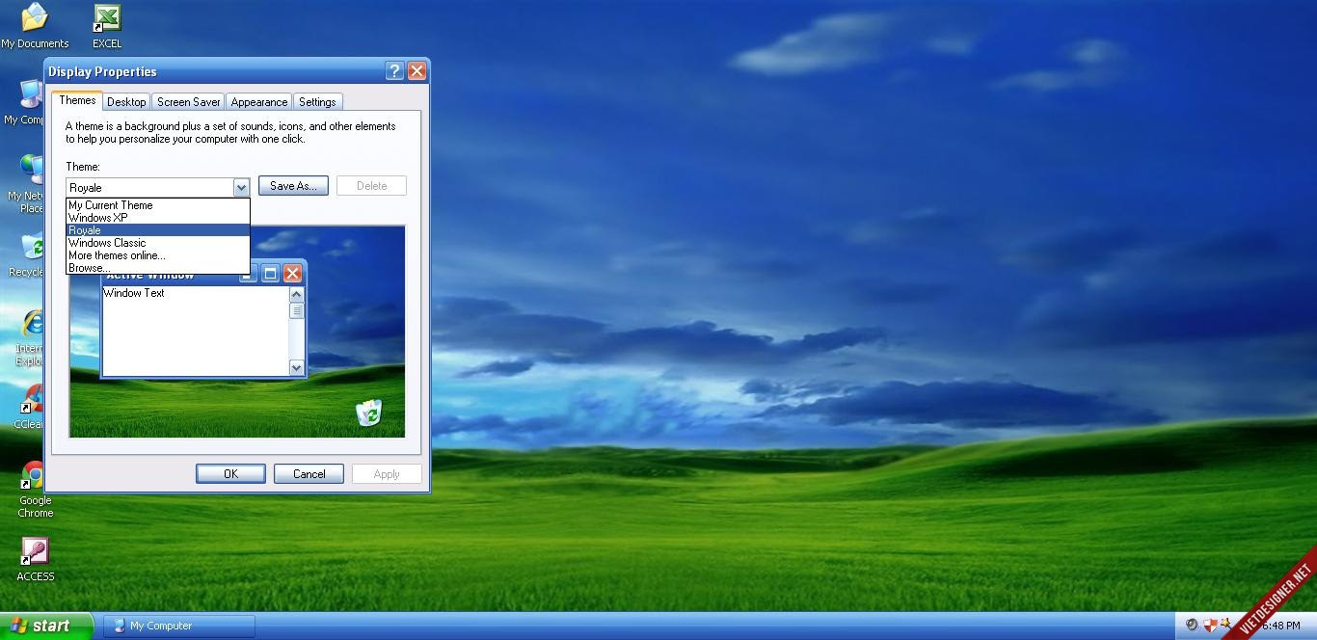Close the Display Properties dialog

tap(417, 70)
